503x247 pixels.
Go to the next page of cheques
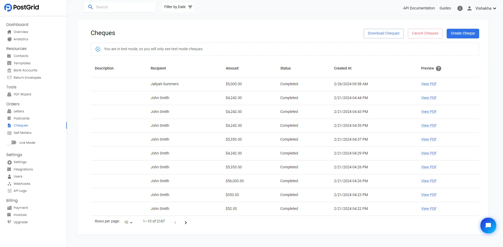tap(186, 222)
